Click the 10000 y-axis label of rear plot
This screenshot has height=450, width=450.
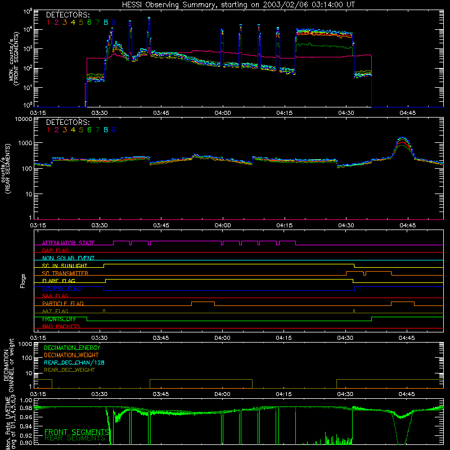click(24, 119)
